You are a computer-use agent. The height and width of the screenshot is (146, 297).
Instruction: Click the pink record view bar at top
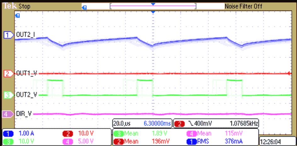point(153,6)
